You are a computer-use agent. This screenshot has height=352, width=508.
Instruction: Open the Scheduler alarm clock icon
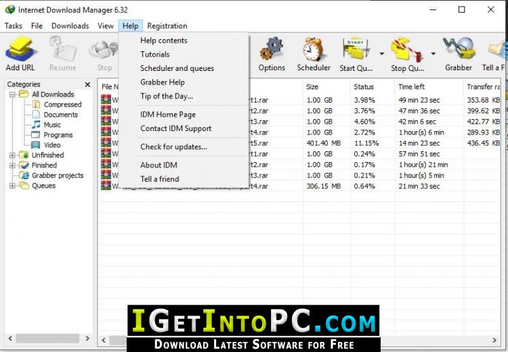[x=313, y=49]
